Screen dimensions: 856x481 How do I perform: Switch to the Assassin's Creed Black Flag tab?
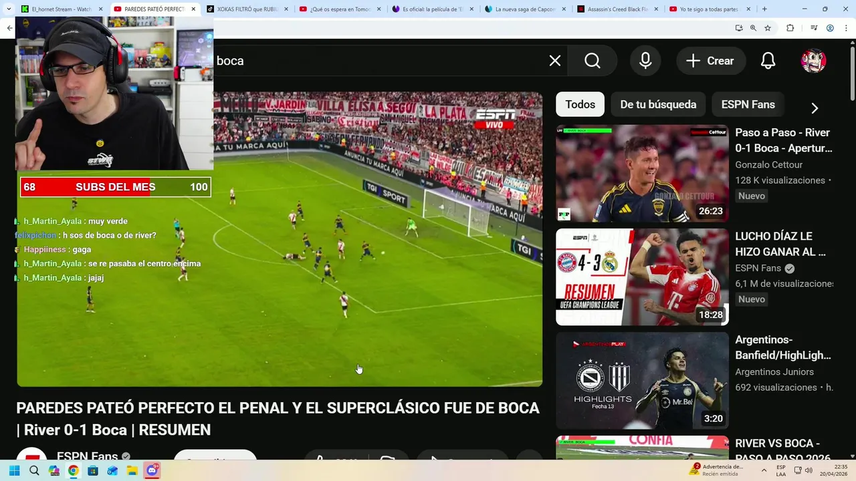617,9
